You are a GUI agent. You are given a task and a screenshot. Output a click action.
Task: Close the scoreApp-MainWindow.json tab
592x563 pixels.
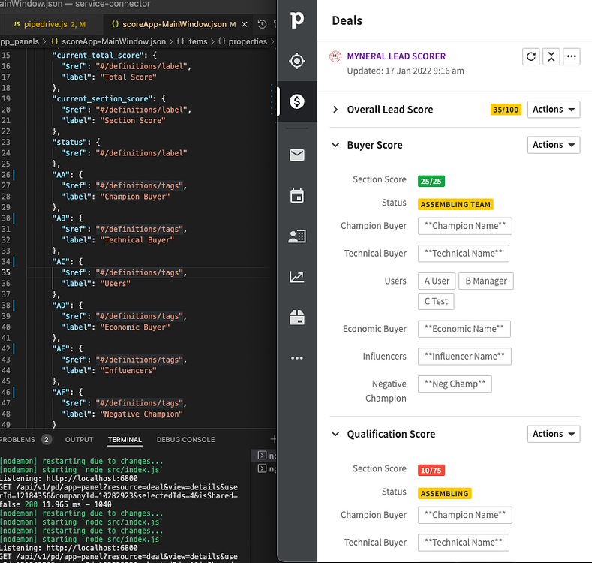(x=245, y=24)
